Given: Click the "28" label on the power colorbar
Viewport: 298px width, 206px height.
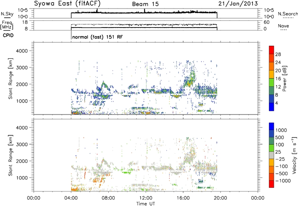Looking at the screenshot, I should coord(278,54).
